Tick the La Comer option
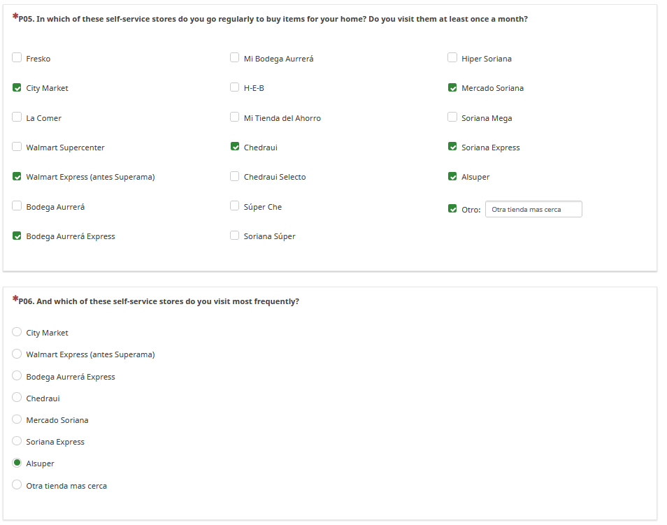This screenshot has height=525, width=667. 17,117
